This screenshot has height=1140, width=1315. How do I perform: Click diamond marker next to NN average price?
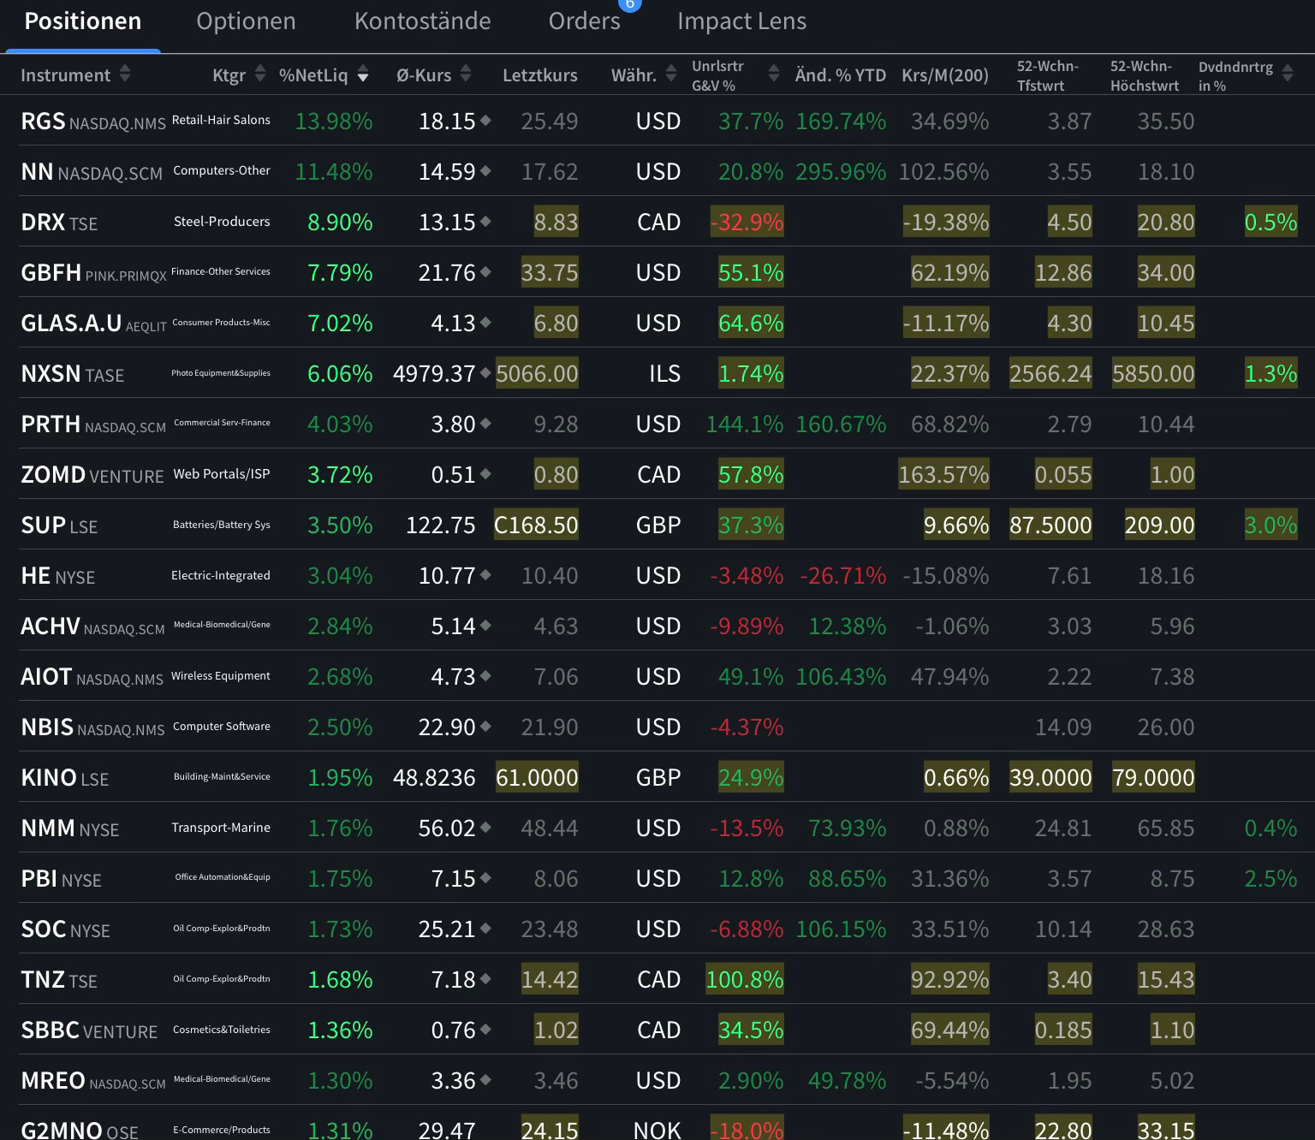pyautogui.click(x=485, y=171)
